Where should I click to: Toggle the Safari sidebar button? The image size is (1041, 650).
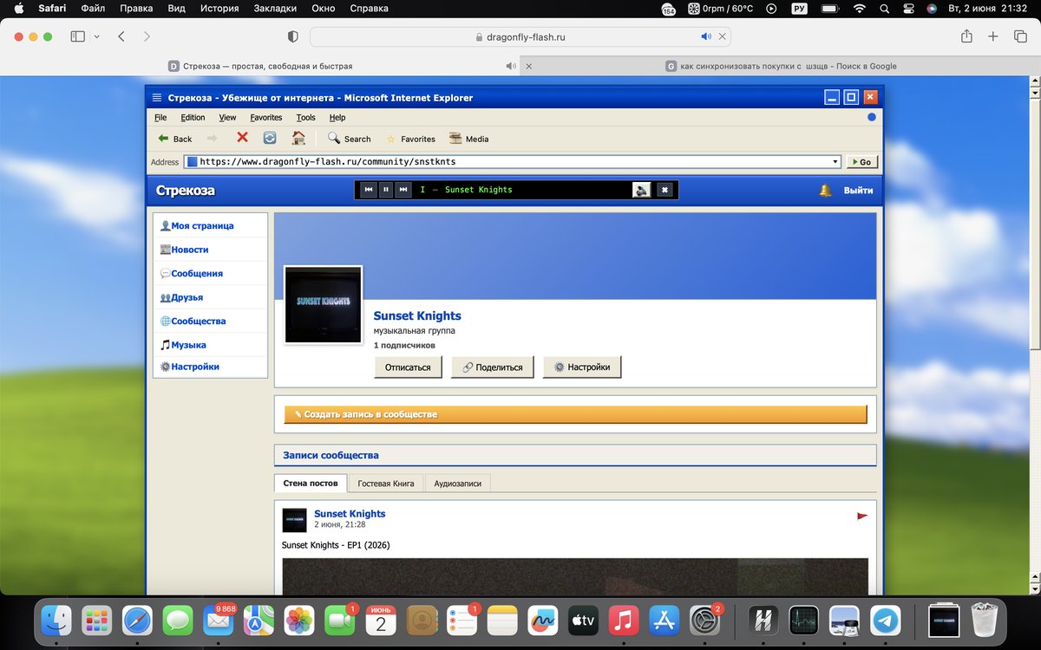click(77, 36)
